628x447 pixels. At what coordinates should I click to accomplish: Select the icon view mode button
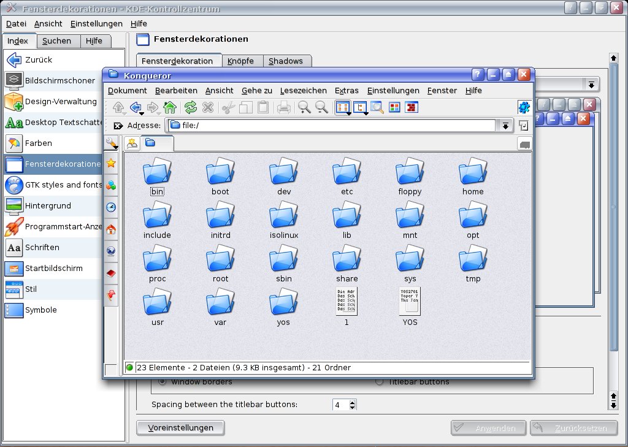point(342,107)
